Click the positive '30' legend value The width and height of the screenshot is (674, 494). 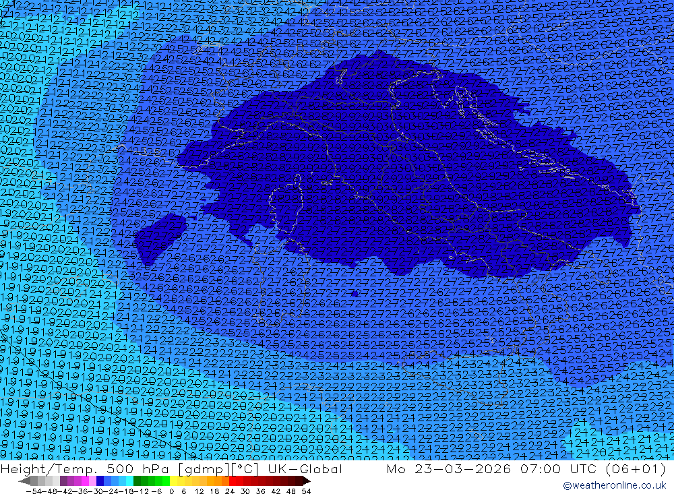point(245,491)
